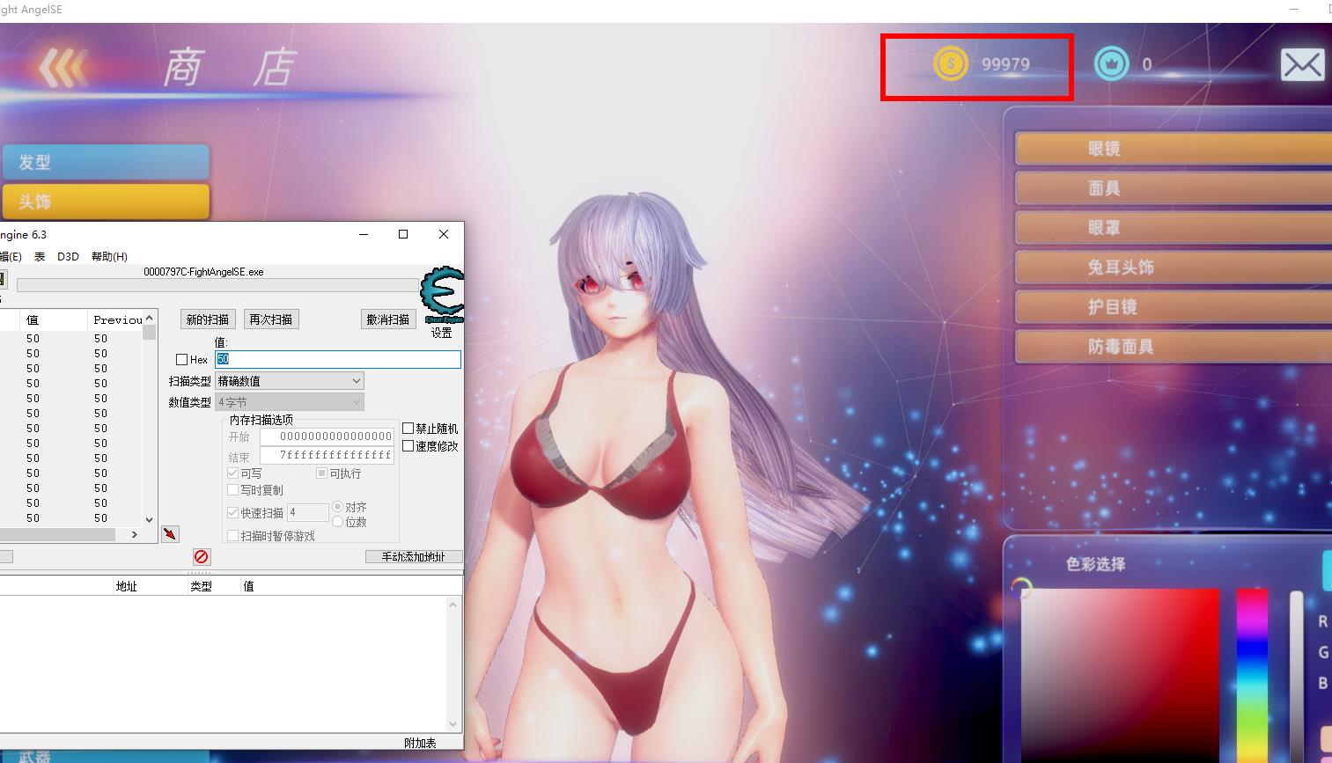1332x763 pixels.
Task: Enable the 速度修改 speedhack checkbox
Action: (x=408, y=446)
